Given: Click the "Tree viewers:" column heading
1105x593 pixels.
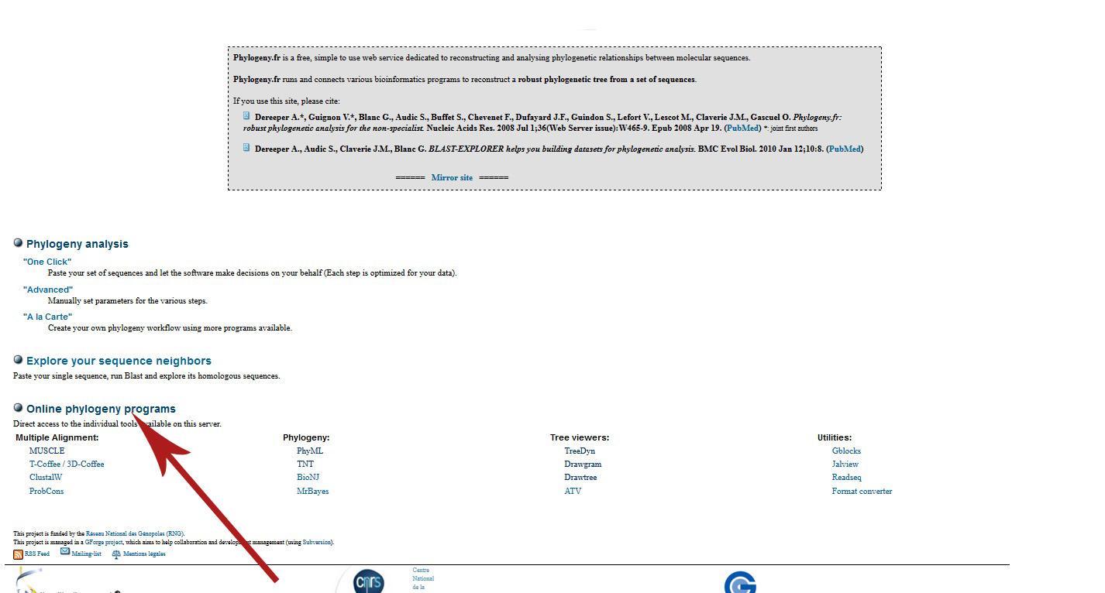Looking at the screenshot, I should [x=580, y=437].
